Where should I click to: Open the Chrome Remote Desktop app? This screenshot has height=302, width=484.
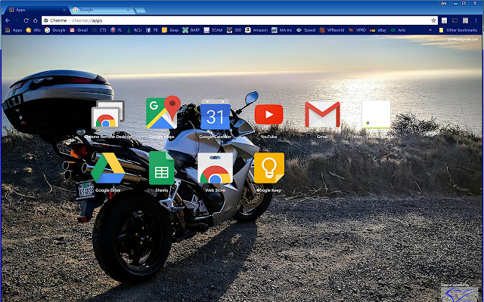(x=108, y=115)
